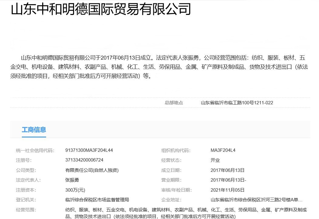Image resolution: width=319 pixels, height=219 pixels.
Task: Select registered capital 300万(元)
Action: pyautogui.click(x=75, y=190)
